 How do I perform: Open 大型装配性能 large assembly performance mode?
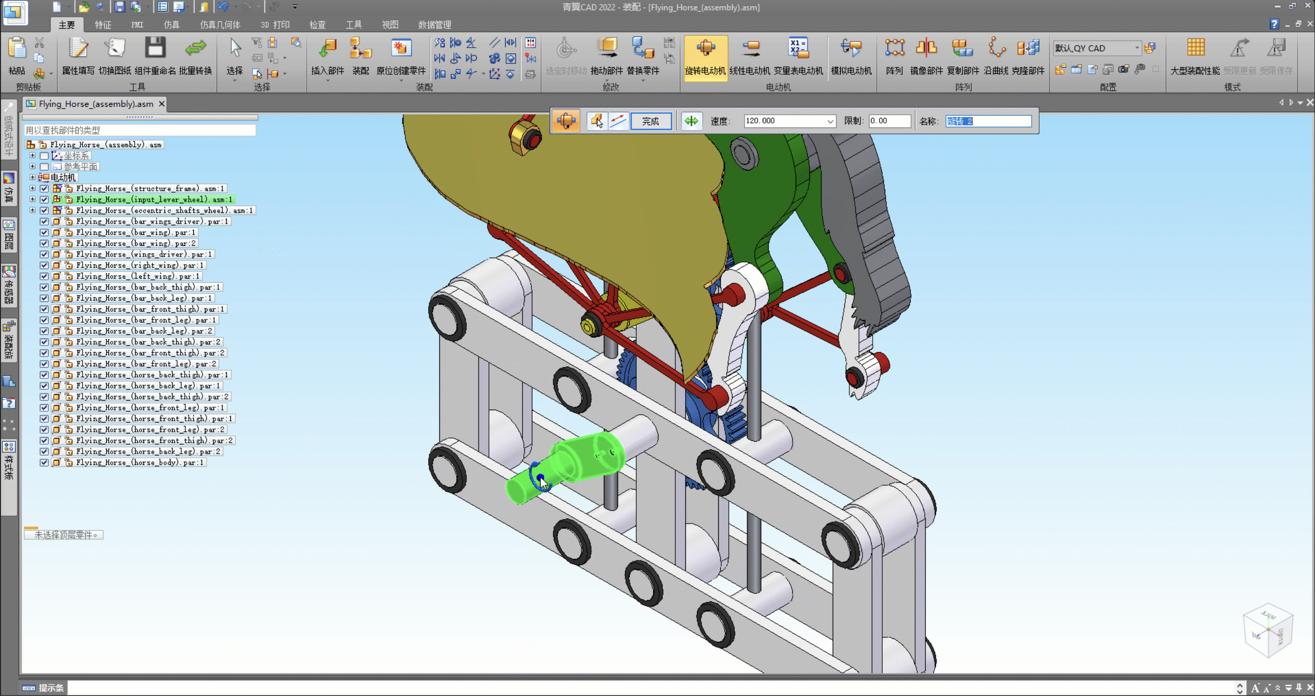click(1195, 56)
